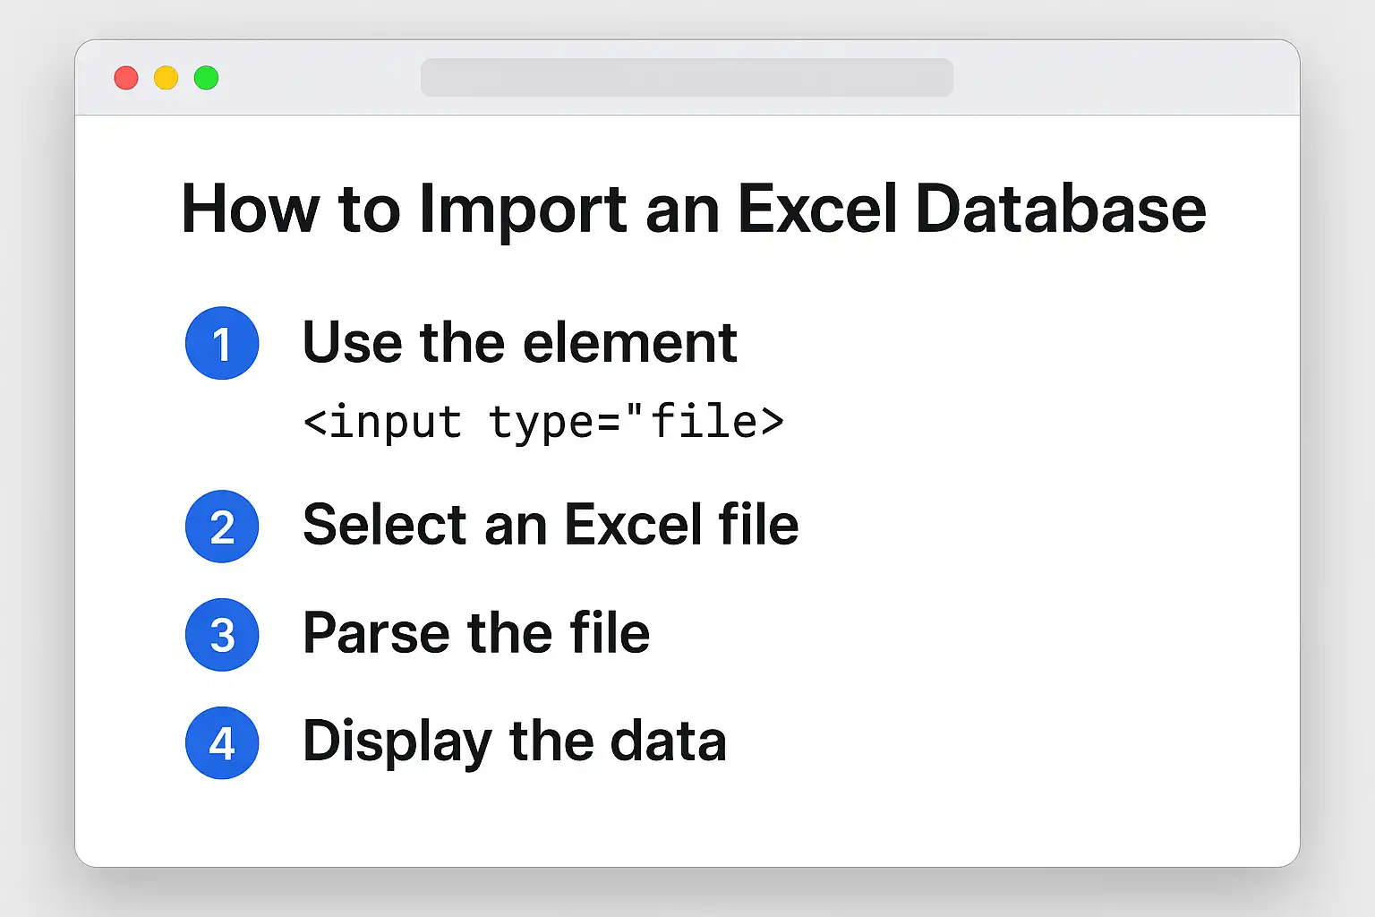Click the word 'data' in step four

click(x=668, y=741)
